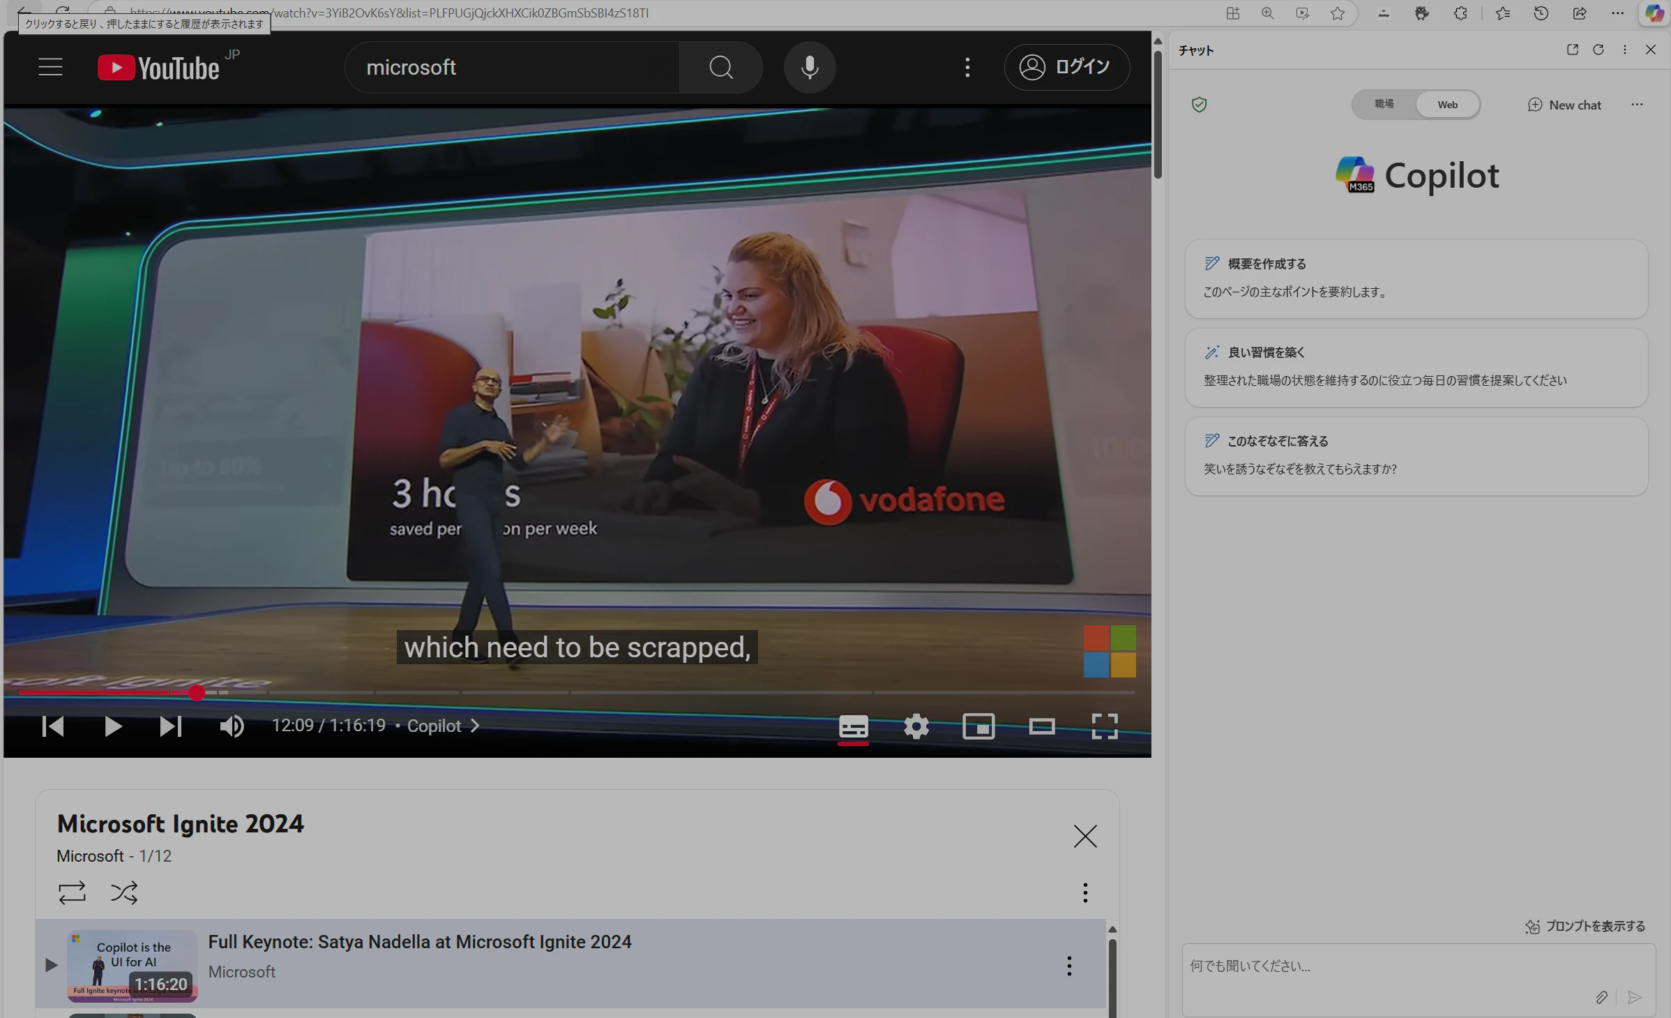
Task: Click the video enhancement icon in address bar
Action: pos(1302,13)
